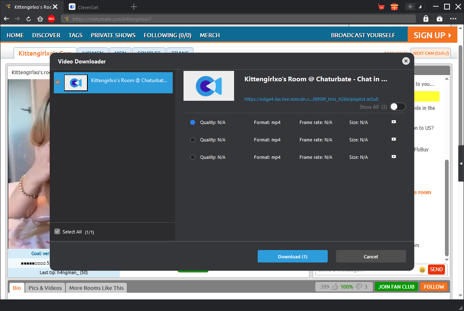Open the playlist.m3u8 stream link

pyautogui.click(x=311, y=99)
